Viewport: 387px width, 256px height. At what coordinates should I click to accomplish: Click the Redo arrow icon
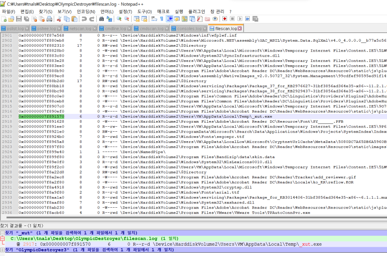92,19
